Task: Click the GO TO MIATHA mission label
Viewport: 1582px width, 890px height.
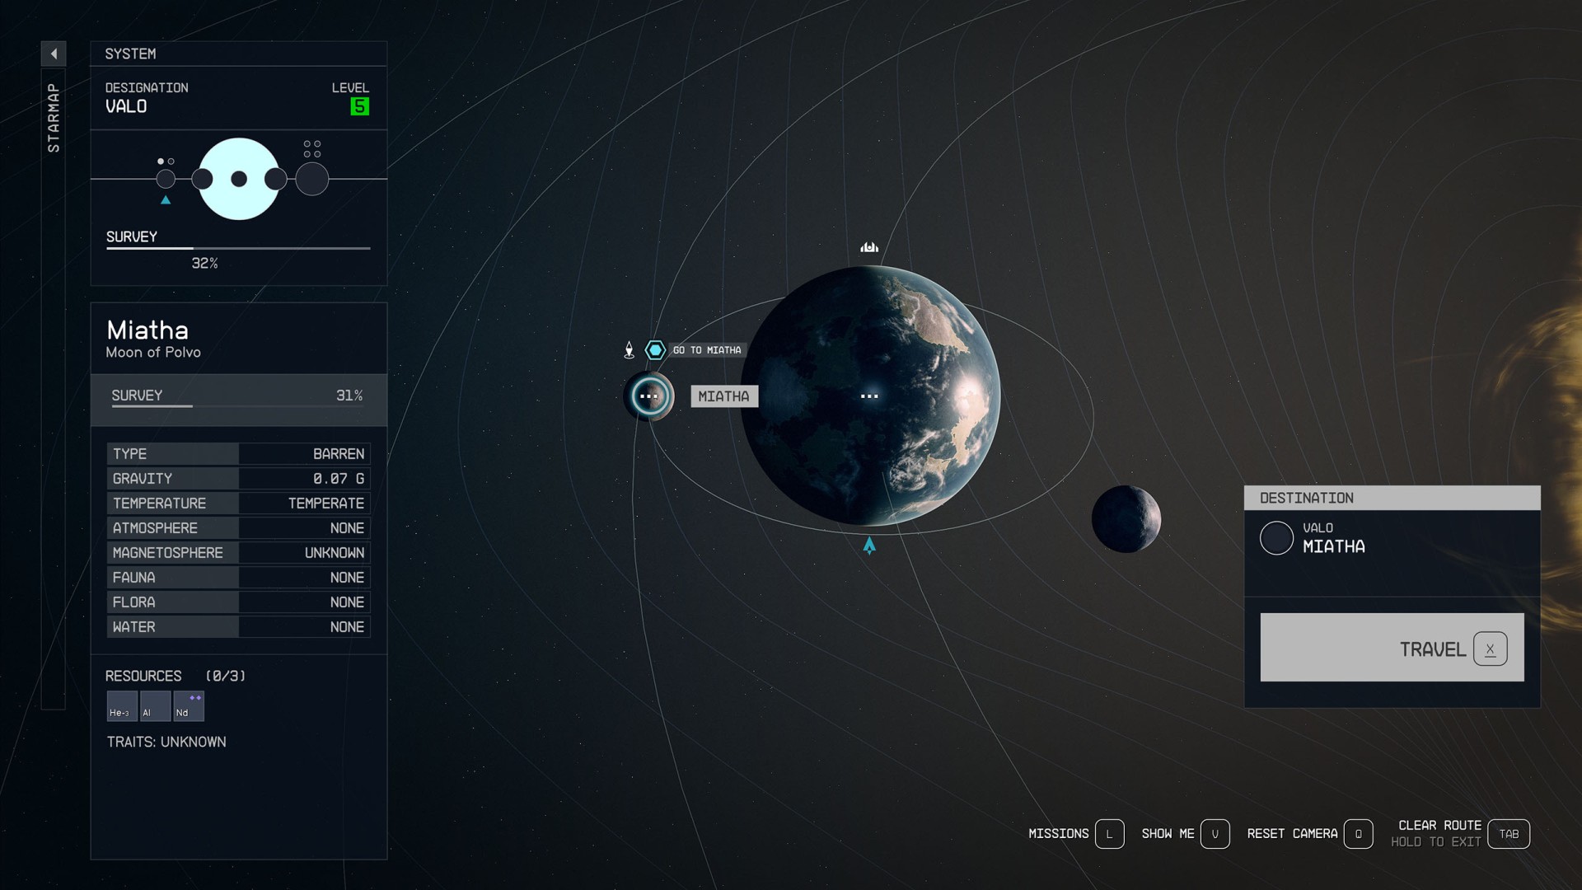Action: pos(707,350)
